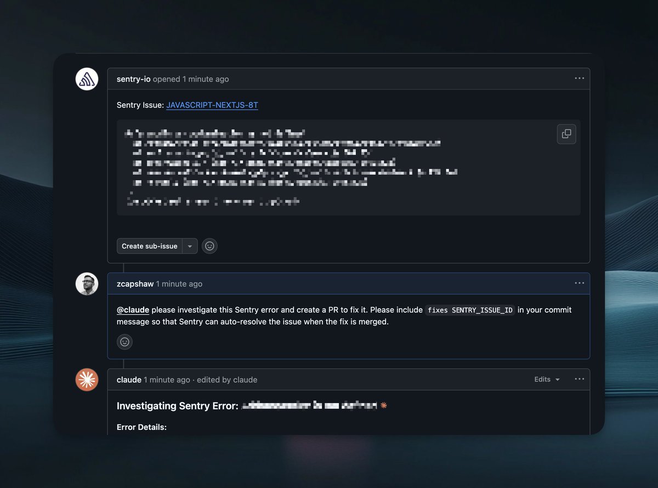
Task: Open zcapshaw's profile avatar
Action: [87, 284]
